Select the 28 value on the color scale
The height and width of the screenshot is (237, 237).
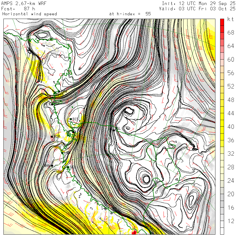point(231,167)
